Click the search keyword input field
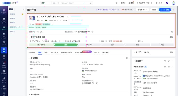The height and width of the screenshot is (96, 178). point(70,3)
